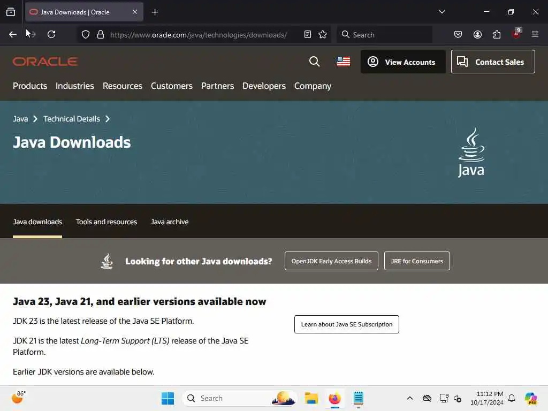Open Firefox account icon
The image size is (548, 411).
pos(477,34)
